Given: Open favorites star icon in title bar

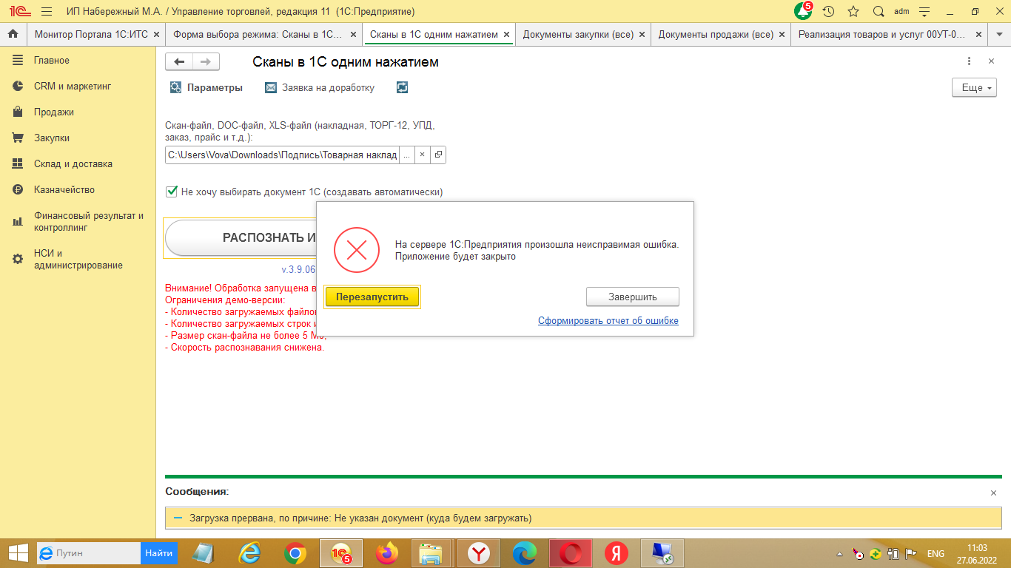Looking at the screenshot, I should click(853, 12).
